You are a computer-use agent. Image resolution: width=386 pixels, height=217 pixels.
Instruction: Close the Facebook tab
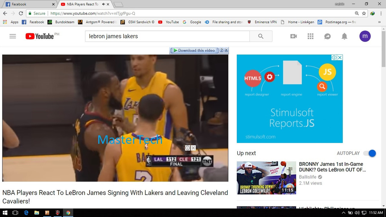(53, 4)
